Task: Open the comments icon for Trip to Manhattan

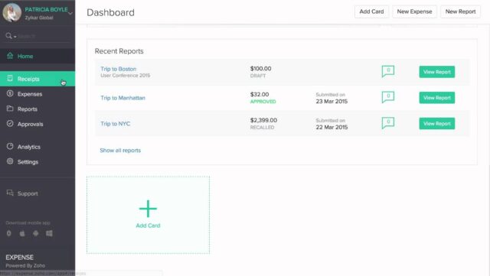Action: coord(388,97)
